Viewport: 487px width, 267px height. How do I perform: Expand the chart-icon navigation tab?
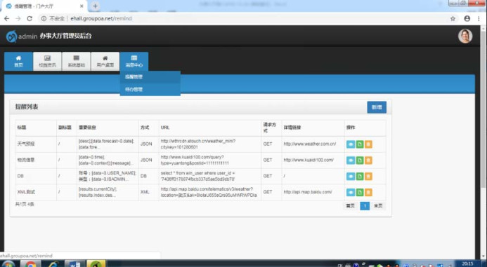(48, 62)
